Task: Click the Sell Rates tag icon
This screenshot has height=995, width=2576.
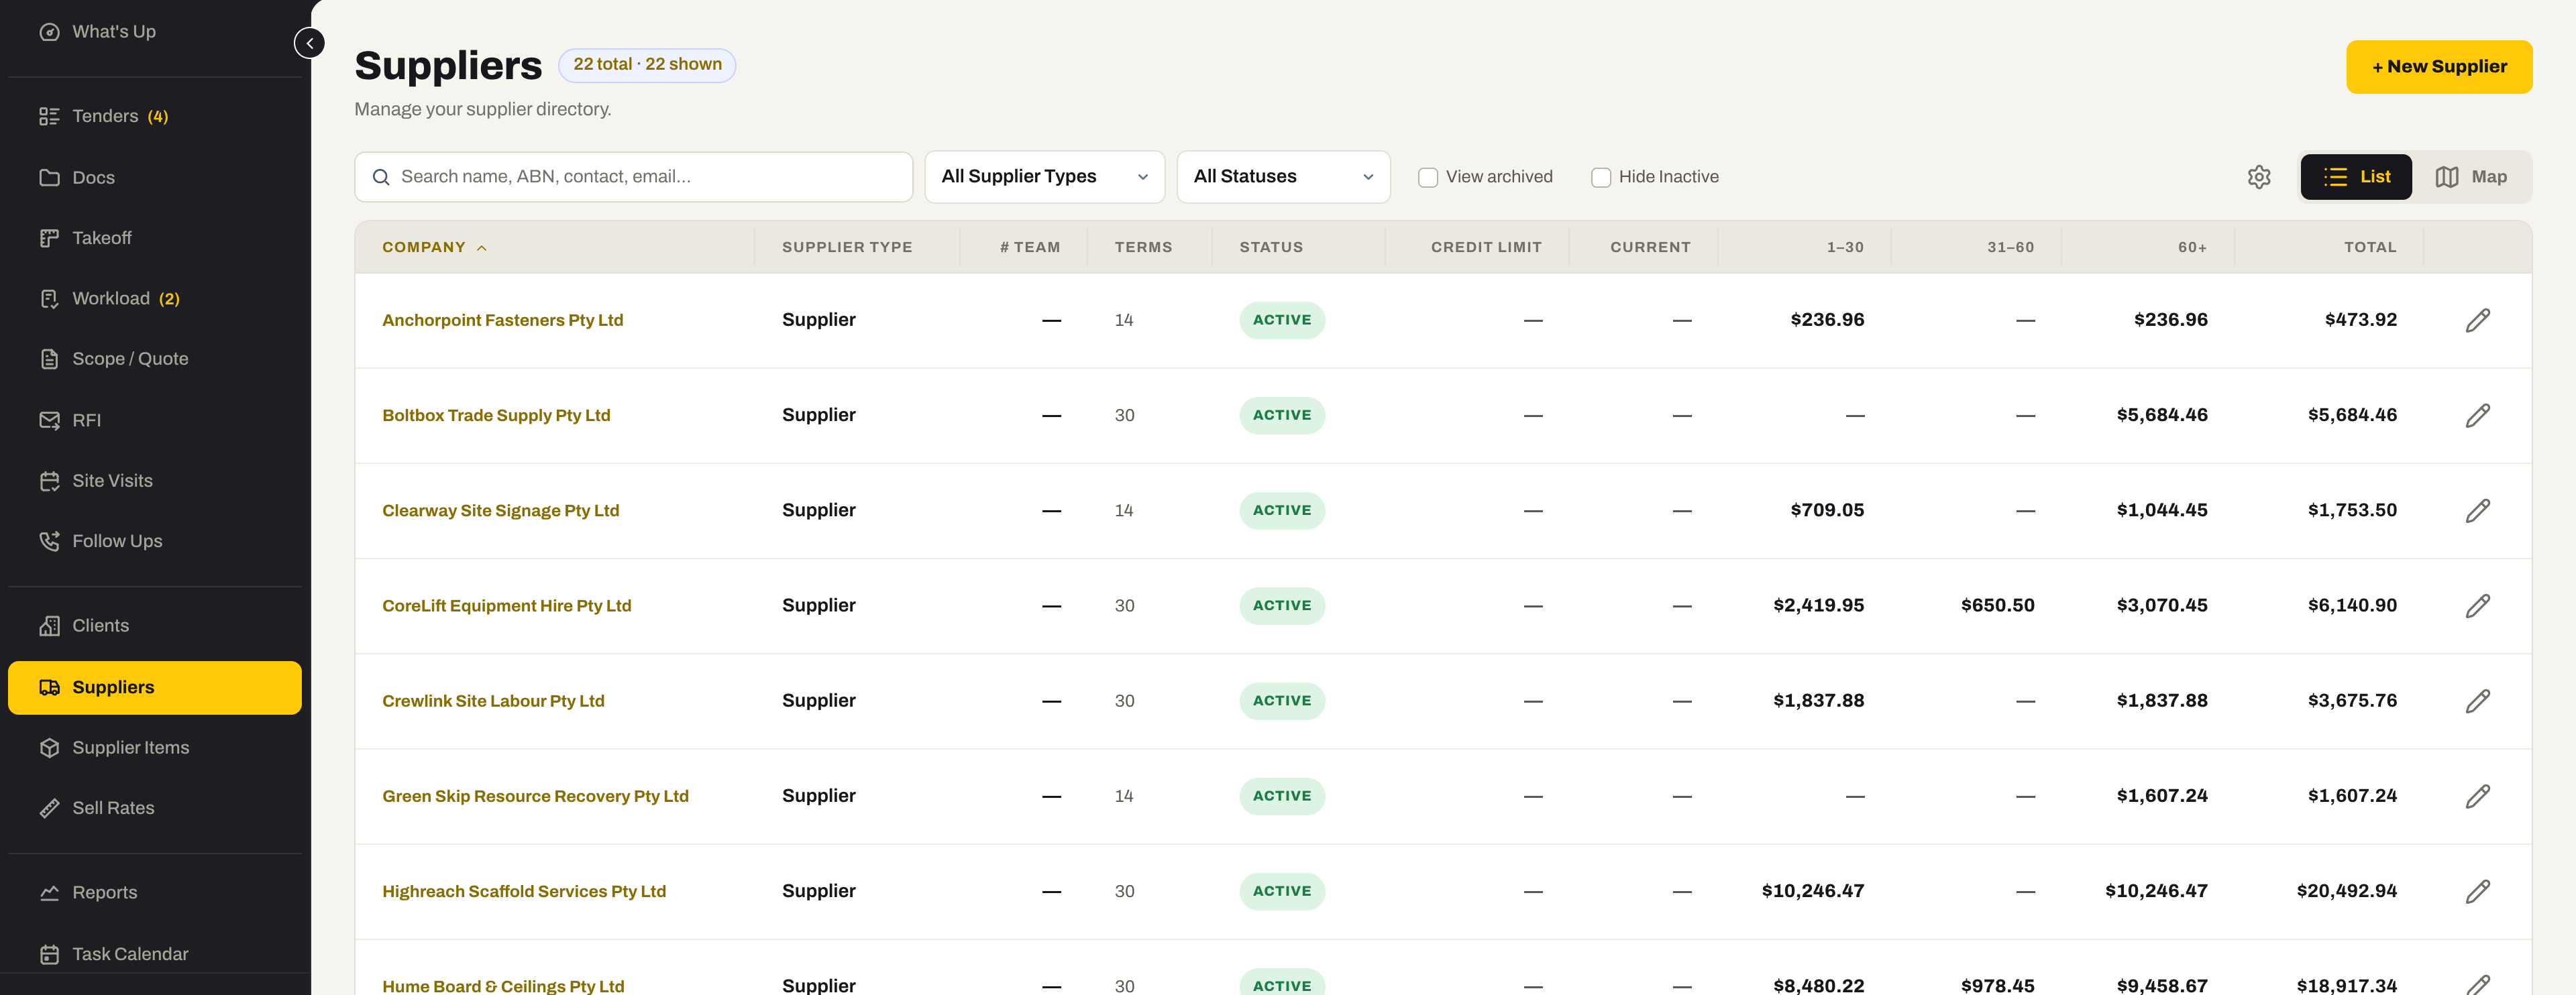Action: [x=49, y=808]
